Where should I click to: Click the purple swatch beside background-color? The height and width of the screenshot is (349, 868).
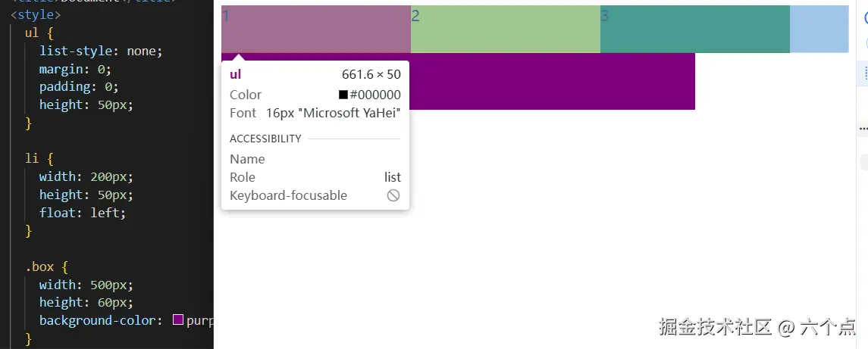tap(178, 320)
